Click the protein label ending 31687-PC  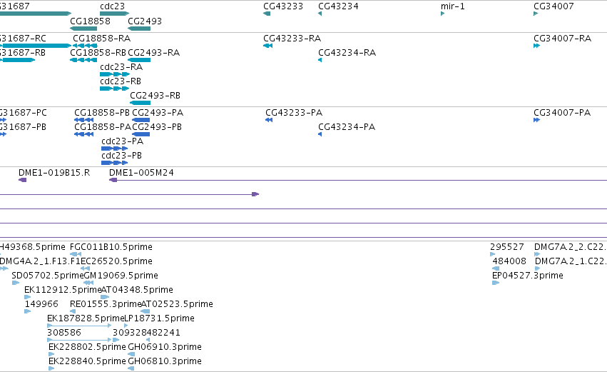(x=24, y=113)
